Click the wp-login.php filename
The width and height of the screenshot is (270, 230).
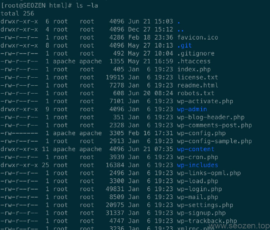199,189
